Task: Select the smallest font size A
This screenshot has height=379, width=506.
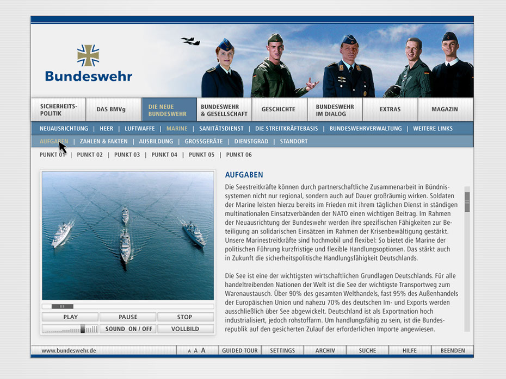Action: click(x=189, y=351)
